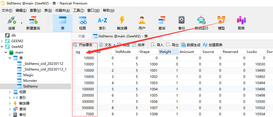Click the Weight column header
Image resolution: width=273 pixels, height=117 pixels.
(x=165, y=52)
